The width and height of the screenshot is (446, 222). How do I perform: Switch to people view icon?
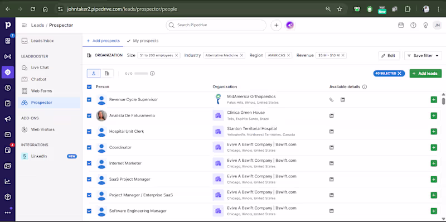point(94,74)
